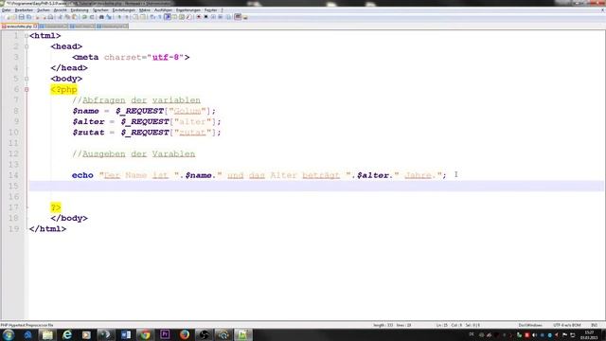Click the Zoom Out toolbar icon
Viewport: 606px width, 341px height.
(127, 17)
